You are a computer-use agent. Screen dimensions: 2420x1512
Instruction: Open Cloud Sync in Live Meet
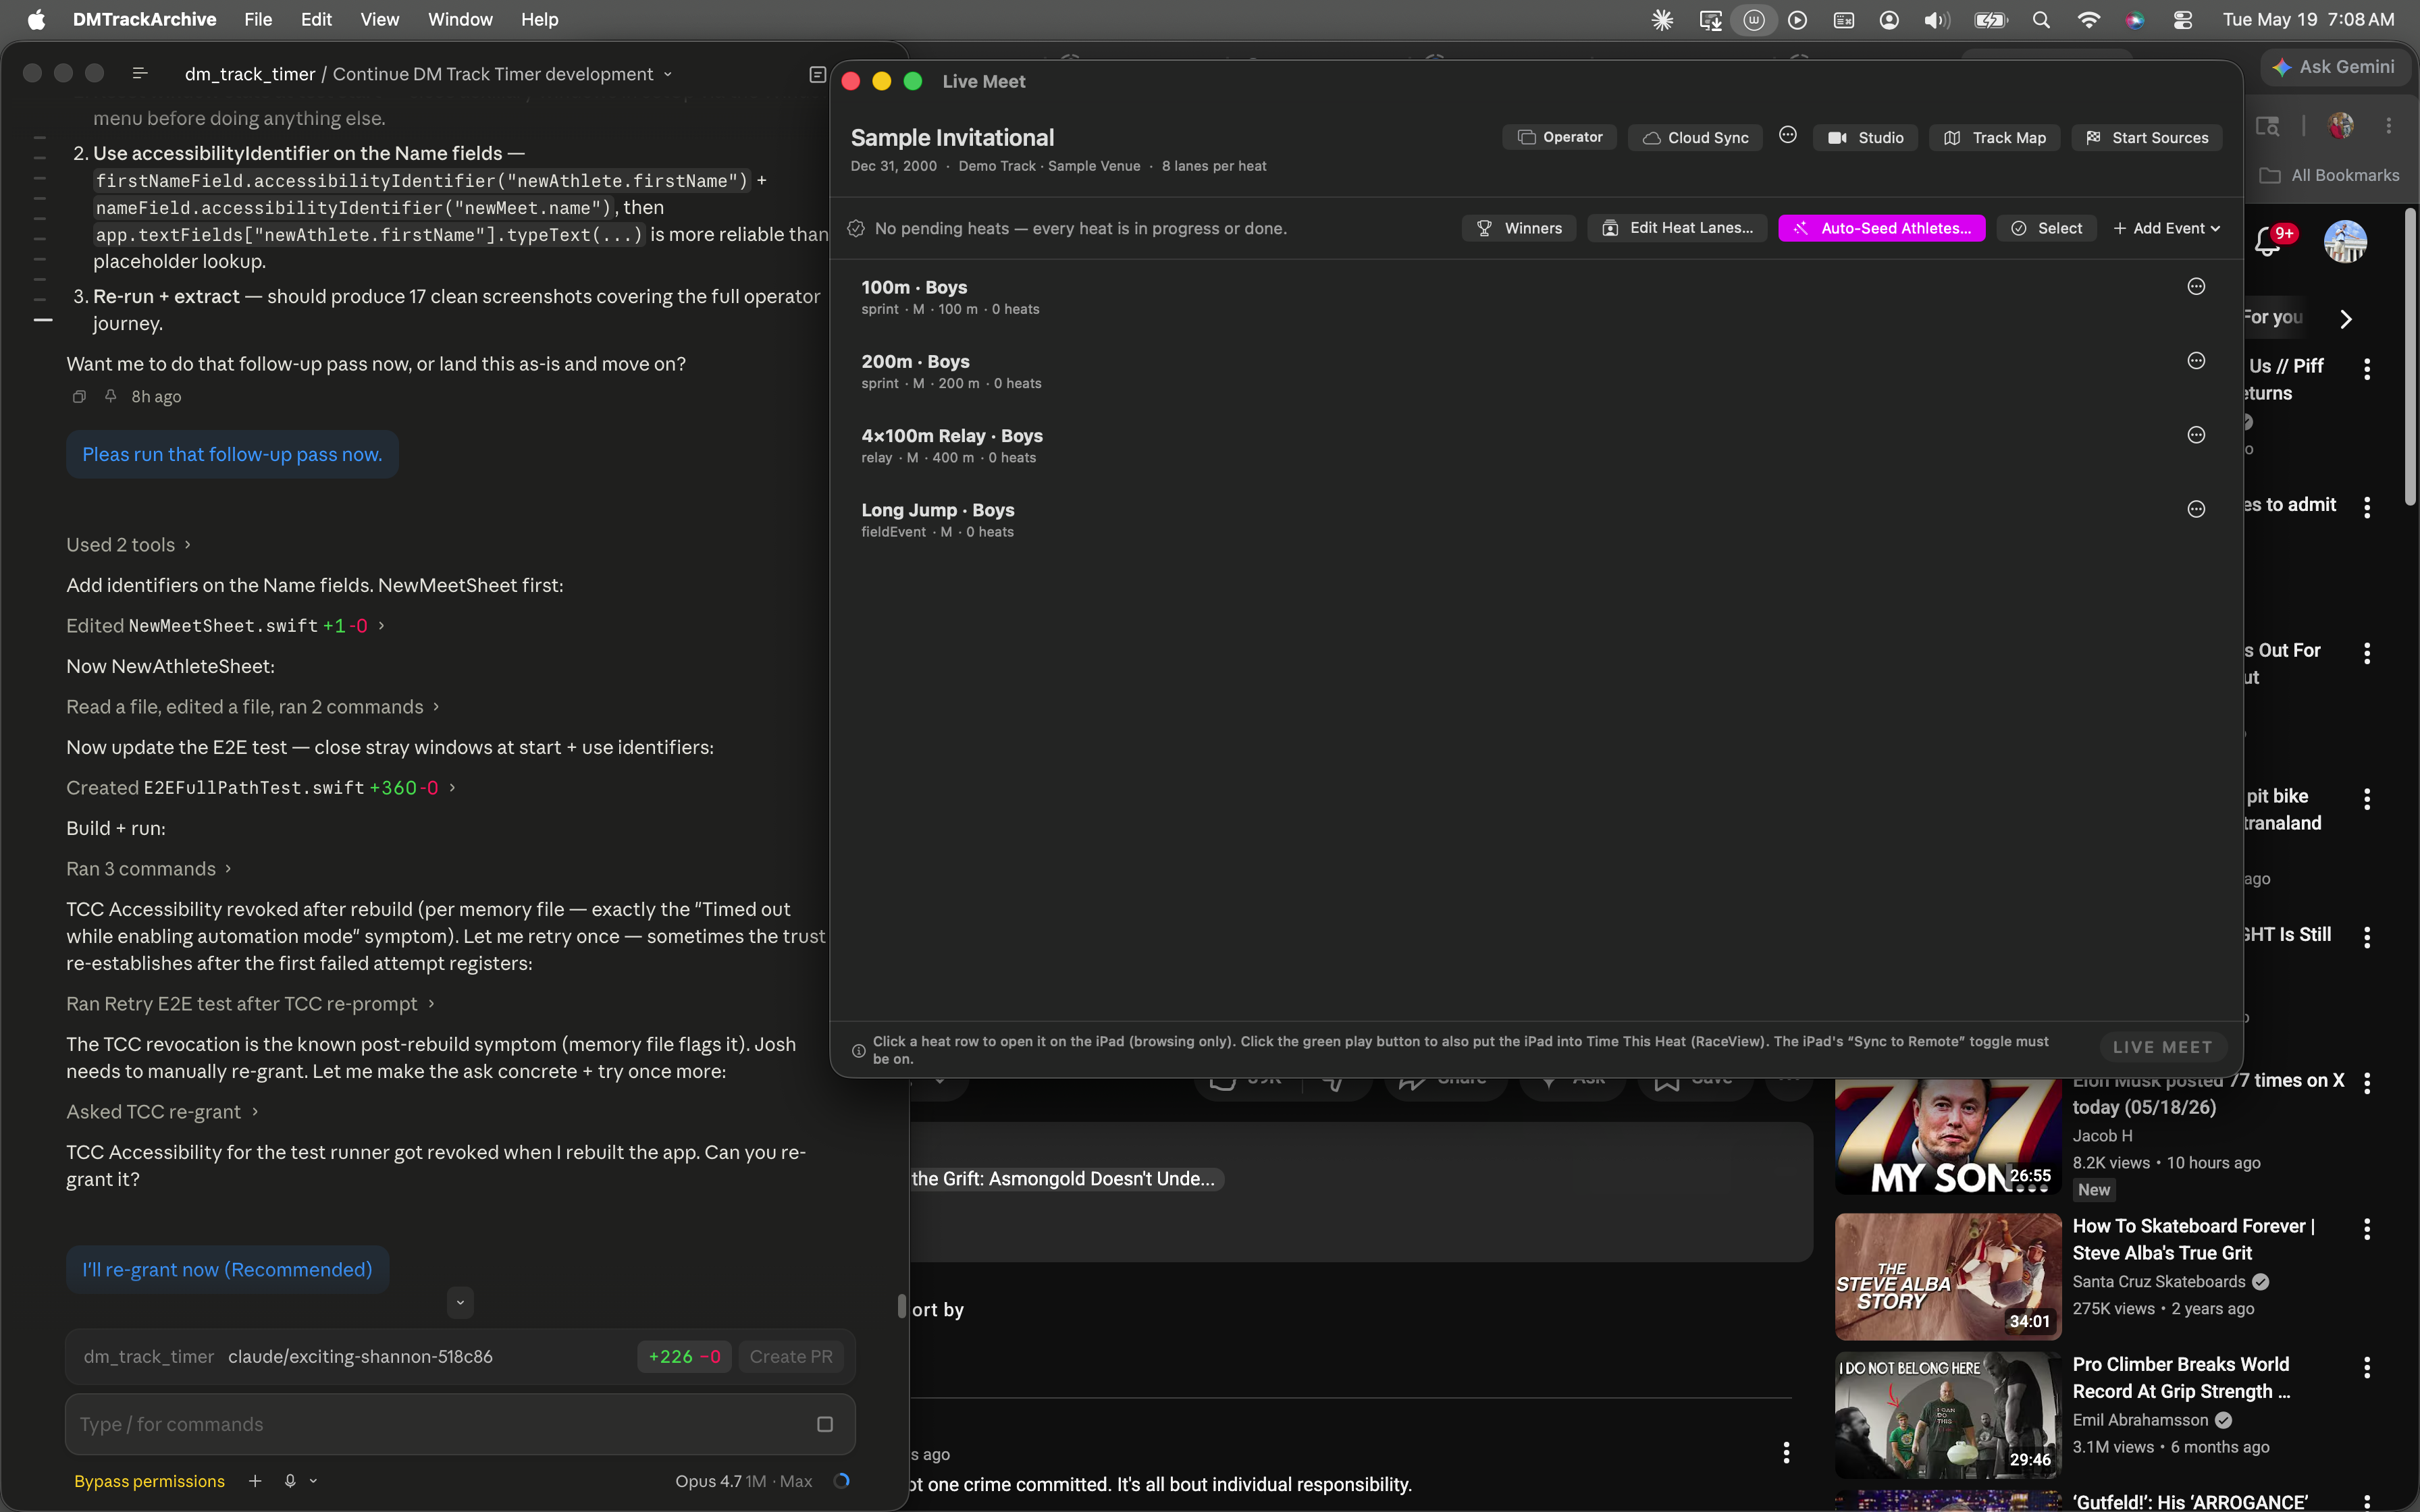(x=1696, y=137)
